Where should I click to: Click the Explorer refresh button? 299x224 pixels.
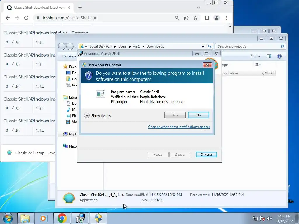pos(210,46)
